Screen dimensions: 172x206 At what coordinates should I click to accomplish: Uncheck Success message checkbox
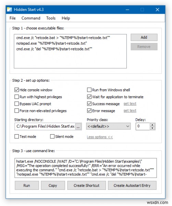pos(89,104)
